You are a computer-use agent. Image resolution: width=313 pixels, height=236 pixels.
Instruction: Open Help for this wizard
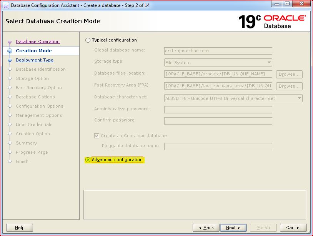pos(20,228)
